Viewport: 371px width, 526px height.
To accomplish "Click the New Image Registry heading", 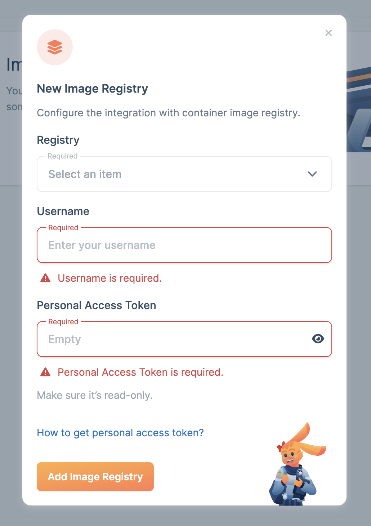I will click(x=92, y=89).
